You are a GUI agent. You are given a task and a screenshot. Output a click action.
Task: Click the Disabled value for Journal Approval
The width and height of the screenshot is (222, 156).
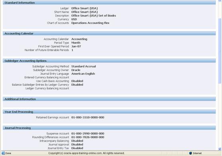[x=77, y=144]
